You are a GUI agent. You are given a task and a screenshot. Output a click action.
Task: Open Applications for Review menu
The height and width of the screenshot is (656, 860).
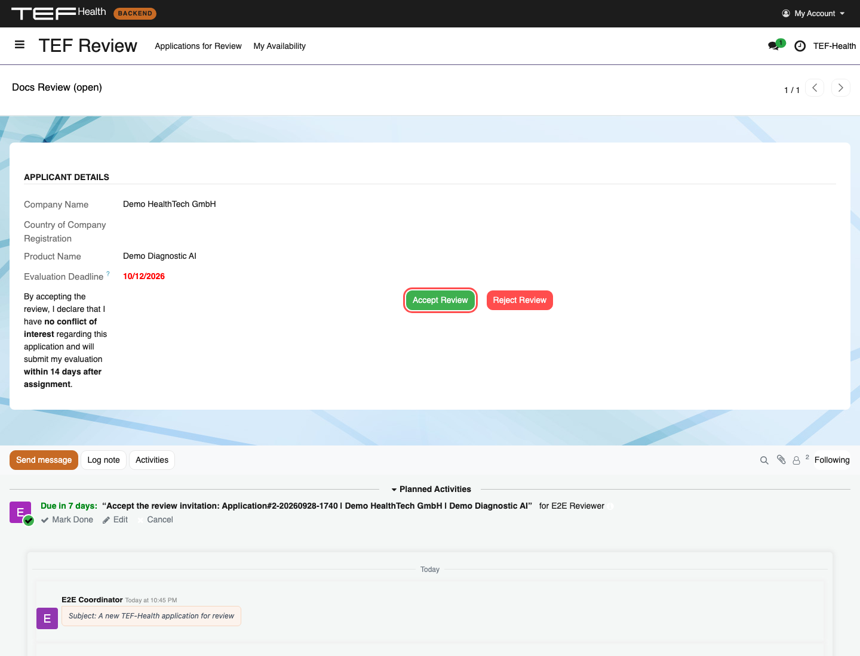click(x=198, y=46)
